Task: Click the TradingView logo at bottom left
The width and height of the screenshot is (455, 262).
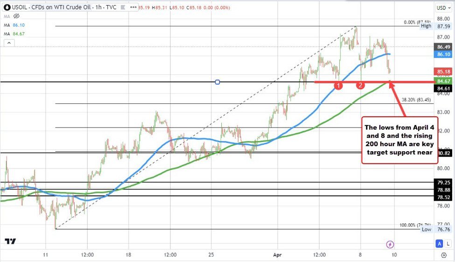Action: pos(10,241)
